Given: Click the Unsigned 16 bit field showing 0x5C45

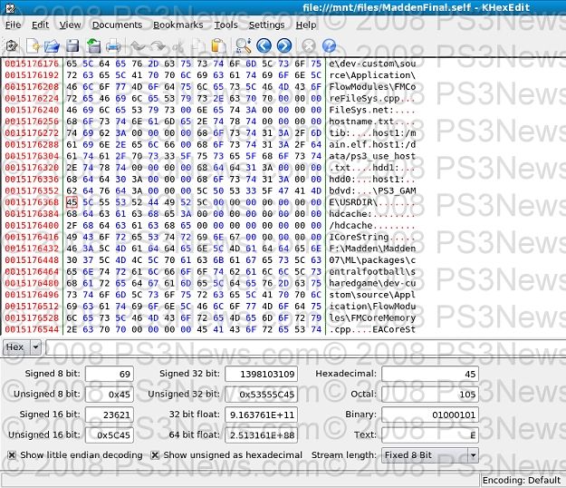Looking at the screenshot, I should point(110,435).
